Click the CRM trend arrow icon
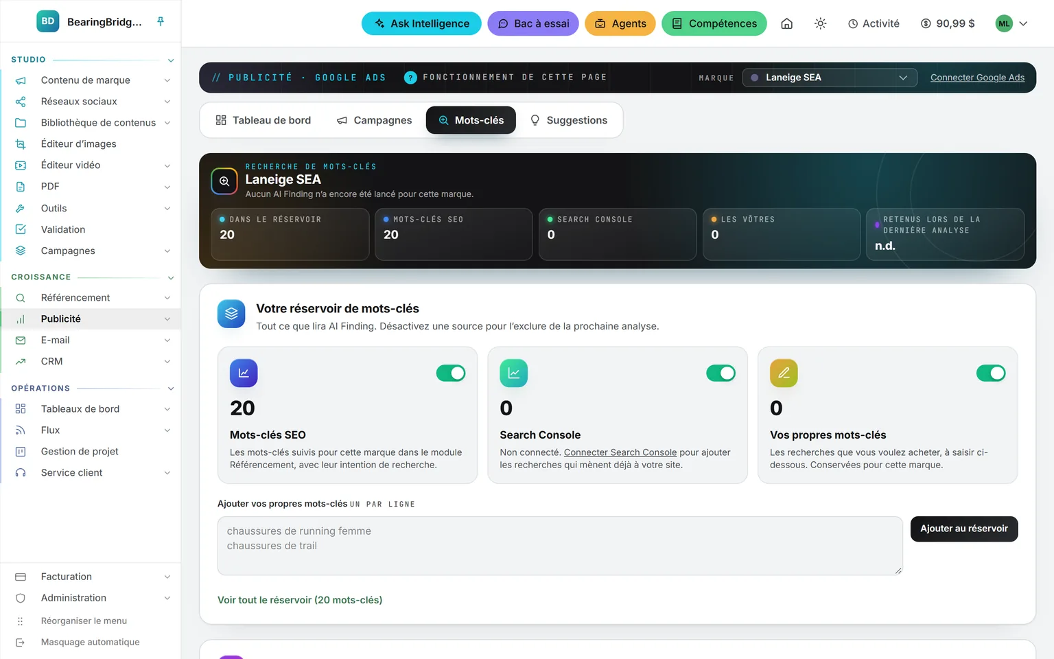Image resolution: width=1054 pixels, height=659 pixels. click(x=21, y=362)
